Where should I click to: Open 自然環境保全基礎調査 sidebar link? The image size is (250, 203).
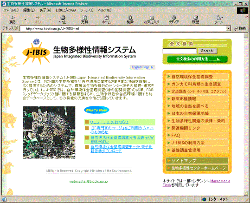[197, 77]
